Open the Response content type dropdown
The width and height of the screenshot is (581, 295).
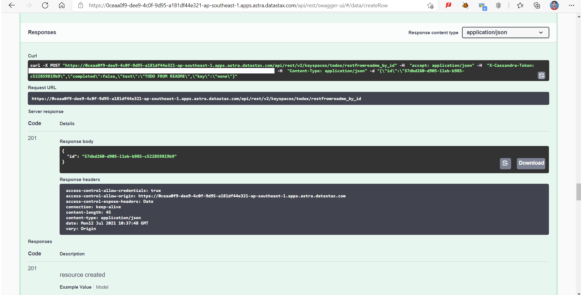[x=505, y=32]
